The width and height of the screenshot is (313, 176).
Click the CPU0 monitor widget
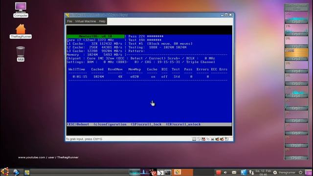click(296, 18)
